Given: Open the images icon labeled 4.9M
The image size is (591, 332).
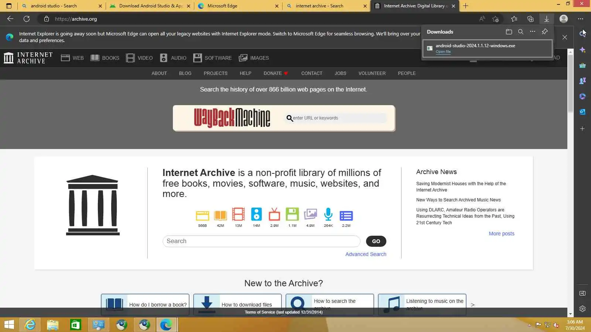Looking at the screenshot, I should pyautogui.click(x=310, y=218).
